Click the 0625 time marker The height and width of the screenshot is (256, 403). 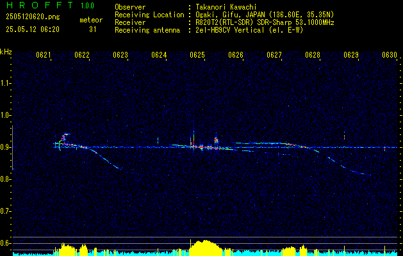[197, 54]
